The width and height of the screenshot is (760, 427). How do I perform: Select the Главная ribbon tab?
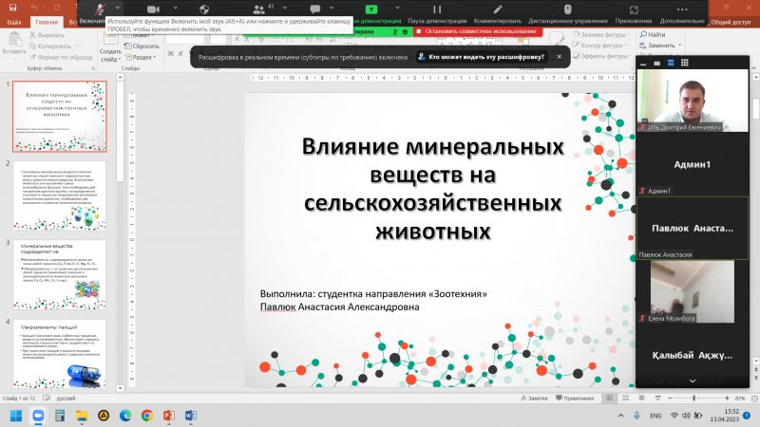47,22
